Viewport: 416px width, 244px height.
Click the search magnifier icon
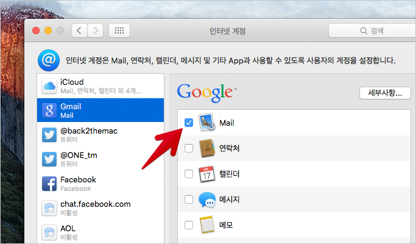pos(364,31)
